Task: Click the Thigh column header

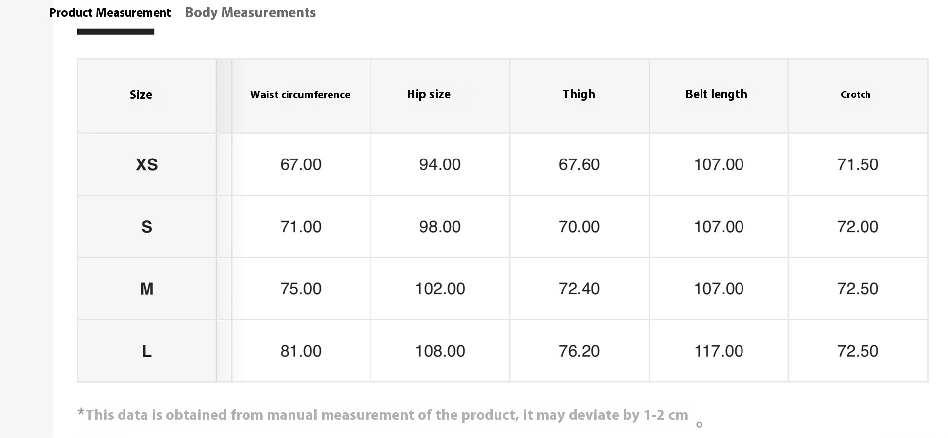Action: 578,94
